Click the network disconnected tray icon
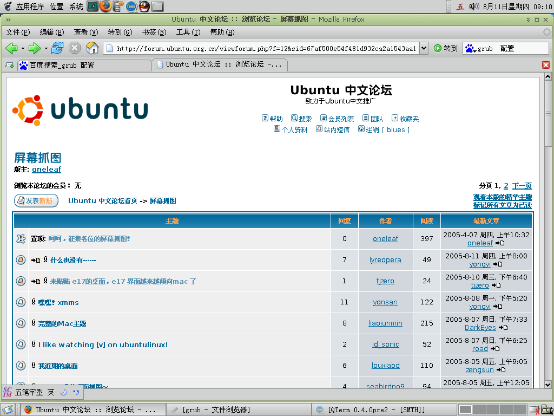 point(535,409)
